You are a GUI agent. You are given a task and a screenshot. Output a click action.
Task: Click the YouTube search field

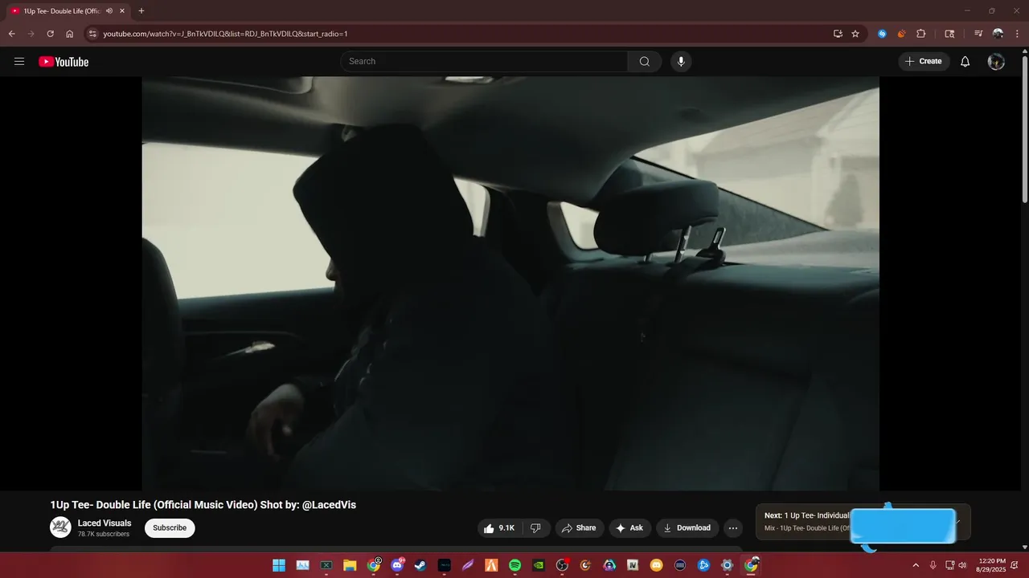pos(484,62)
